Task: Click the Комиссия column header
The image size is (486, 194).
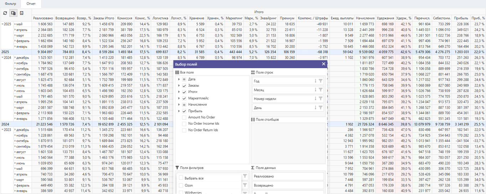Action: click(125, 18)
